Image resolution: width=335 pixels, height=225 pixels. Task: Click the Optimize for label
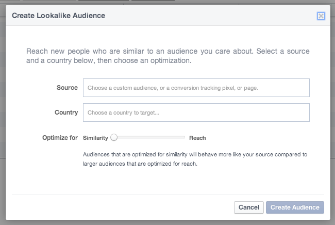pos(60,137)
